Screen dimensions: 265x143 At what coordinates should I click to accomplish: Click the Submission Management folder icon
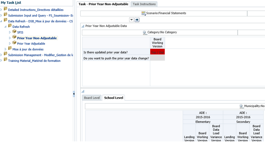click(5, 54)
